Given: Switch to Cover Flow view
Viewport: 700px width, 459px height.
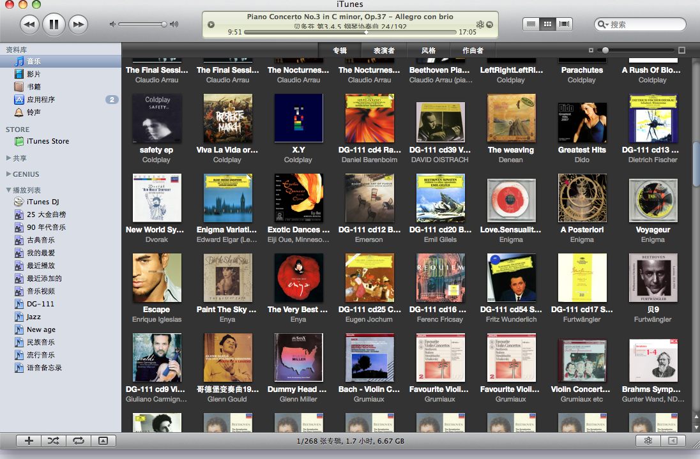Looking at the screenshot, I should coord(565,24).
